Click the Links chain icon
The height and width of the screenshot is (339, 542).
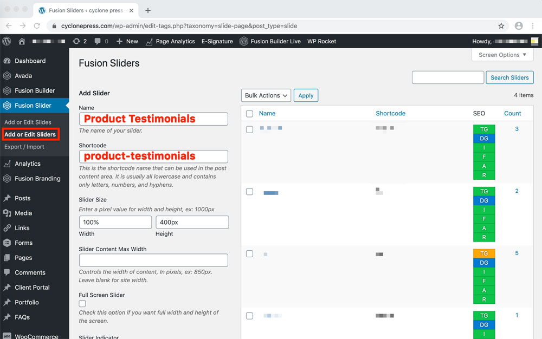(x=7, y=228)
